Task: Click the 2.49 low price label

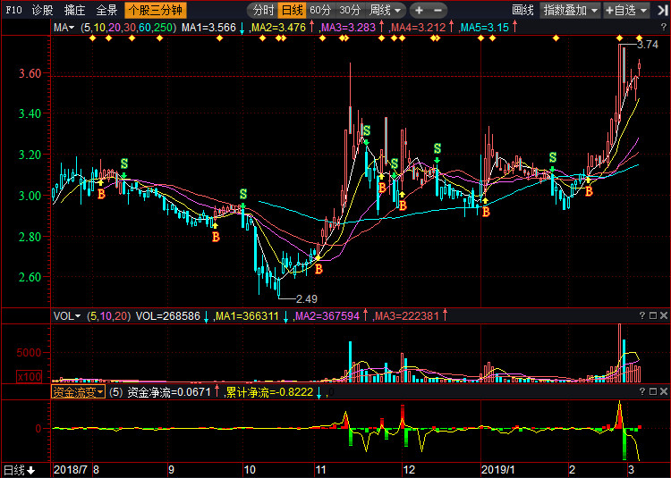Action: click(x=307, y=299)
